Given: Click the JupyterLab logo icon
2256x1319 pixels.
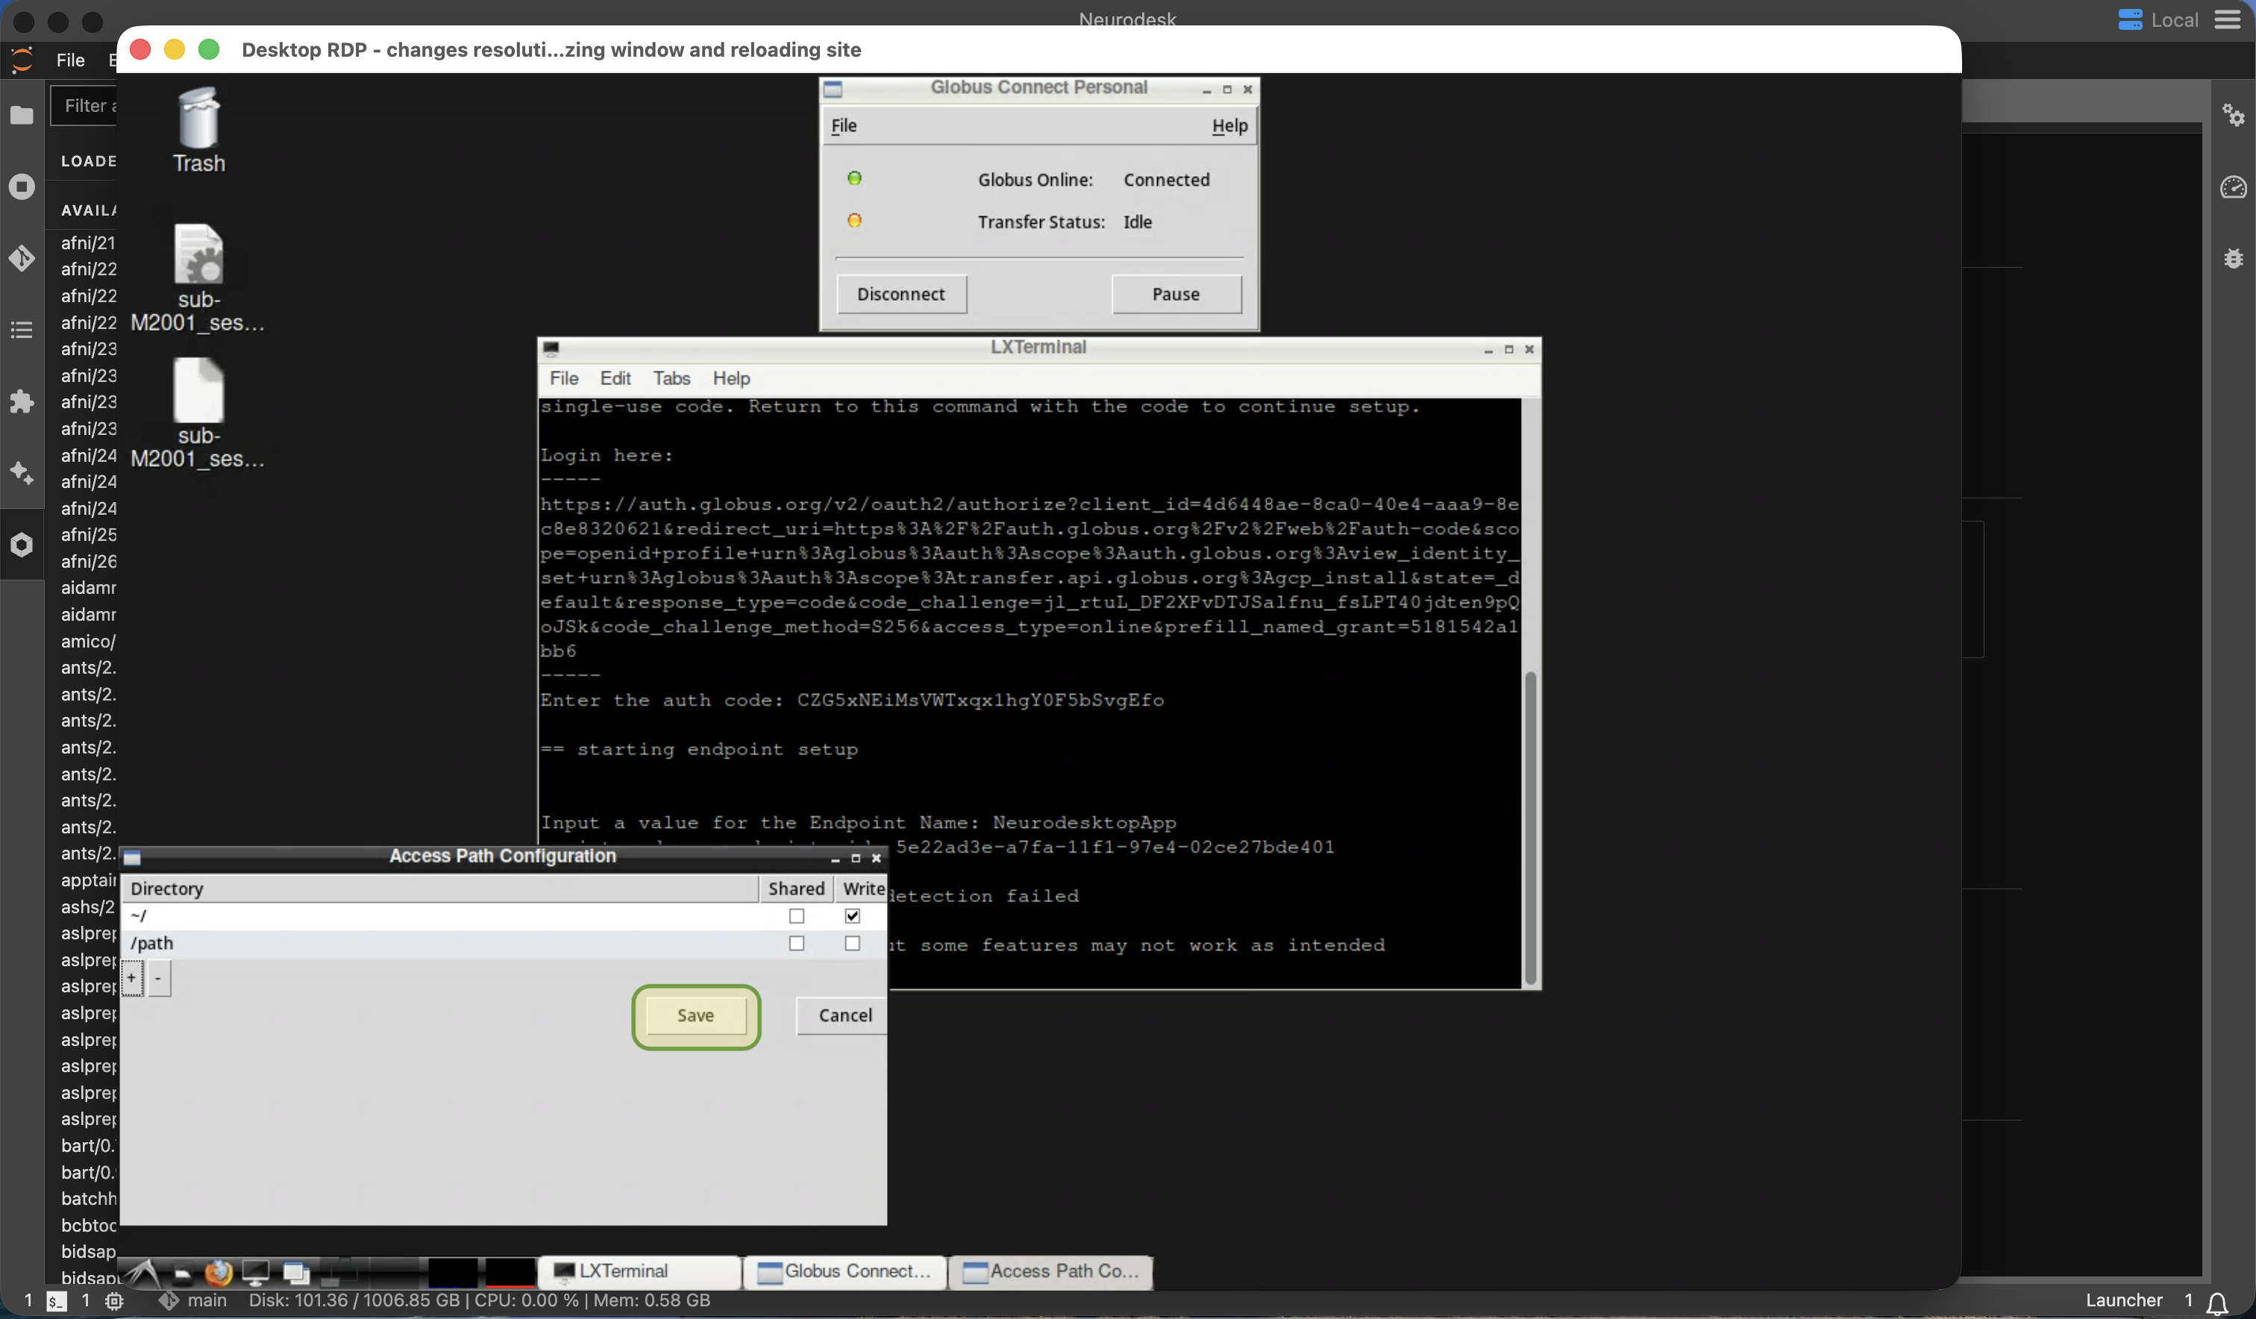Looking at the screenshot, I should coord(22,60).
